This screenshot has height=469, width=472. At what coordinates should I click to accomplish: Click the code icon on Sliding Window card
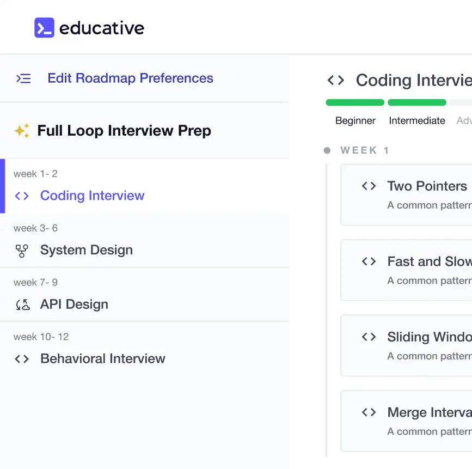[x=369, y=337]
